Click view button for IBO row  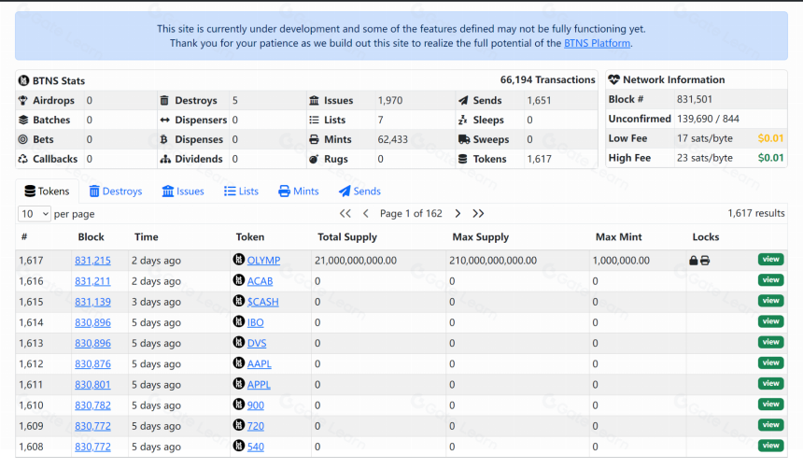click(x=770, y=321)
